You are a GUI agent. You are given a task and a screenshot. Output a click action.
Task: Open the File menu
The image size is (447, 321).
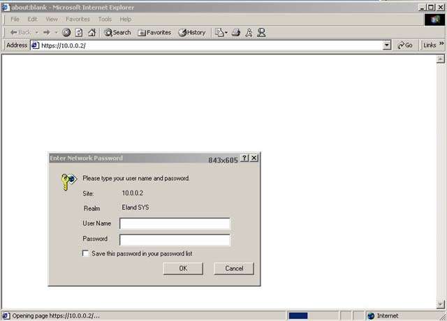click(x=15, y=19)
